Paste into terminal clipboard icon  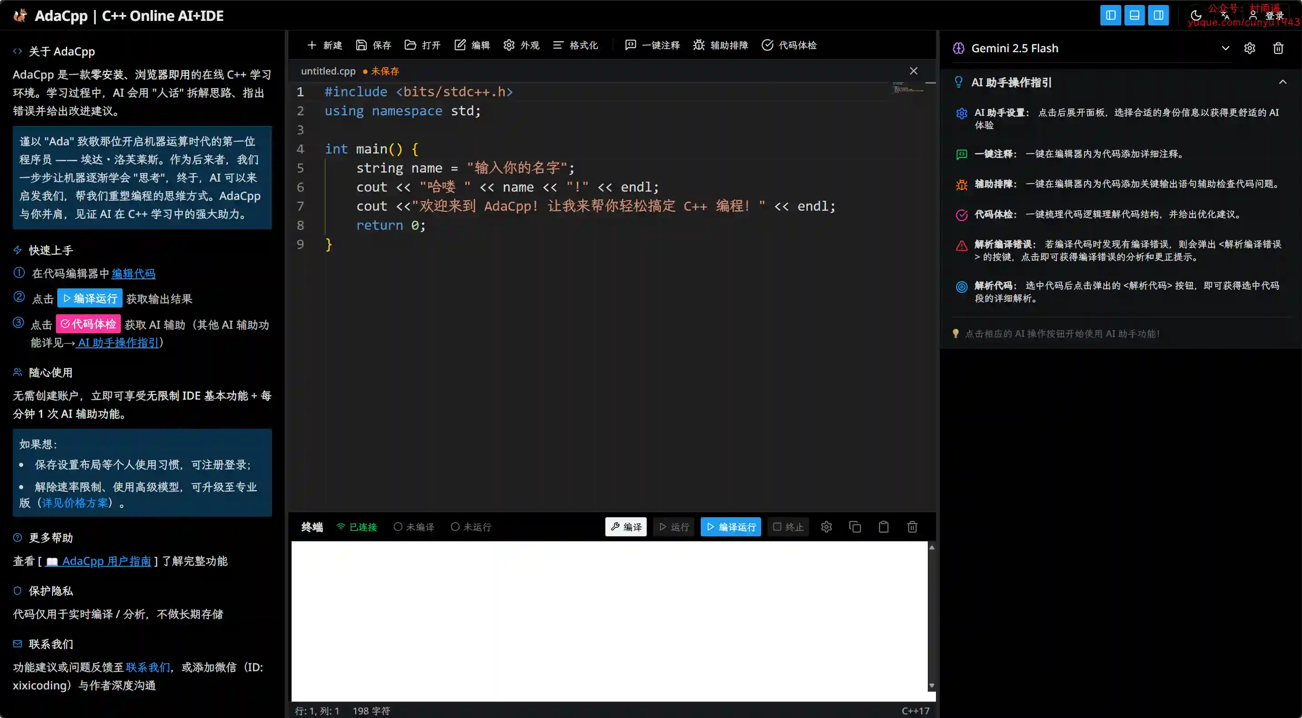[x=883, y=527]
